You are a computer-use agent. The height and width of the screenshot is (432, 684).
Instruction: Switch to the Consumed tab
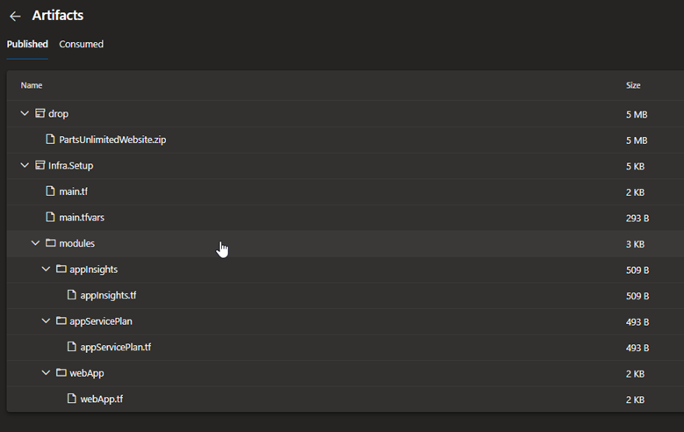click(x=81, y=44)
